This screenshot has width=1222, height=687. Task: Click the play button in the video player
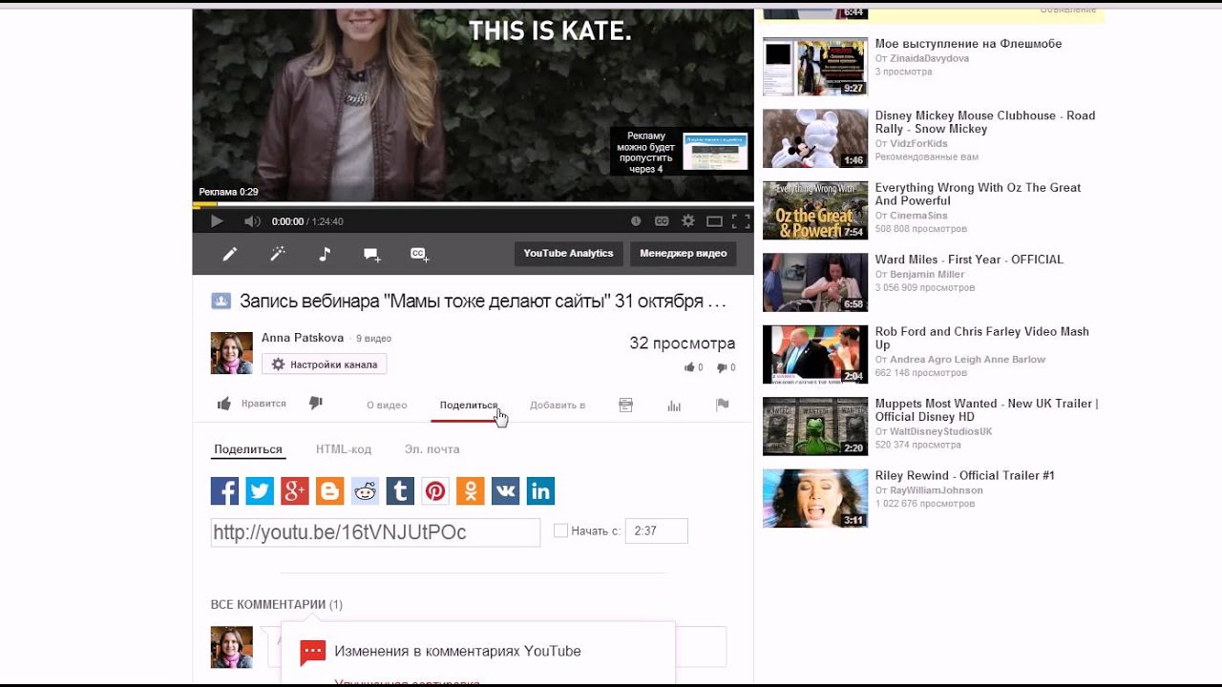pos(217,221)
